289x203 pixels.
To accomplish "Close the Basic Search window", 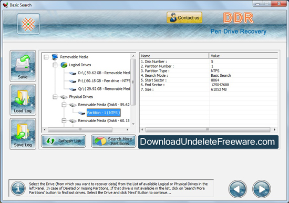I will click(279, 4).
